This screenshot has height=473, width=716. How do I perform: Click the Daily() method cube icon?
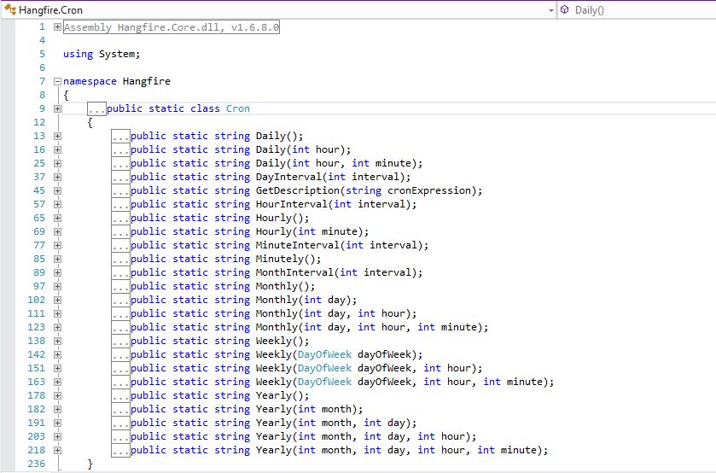(565, 9)
